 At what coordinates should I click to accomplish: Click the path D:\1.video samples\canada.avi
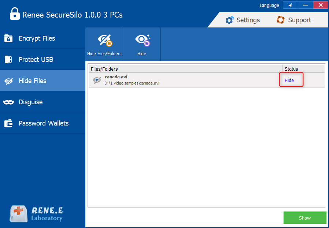(132, 83)
